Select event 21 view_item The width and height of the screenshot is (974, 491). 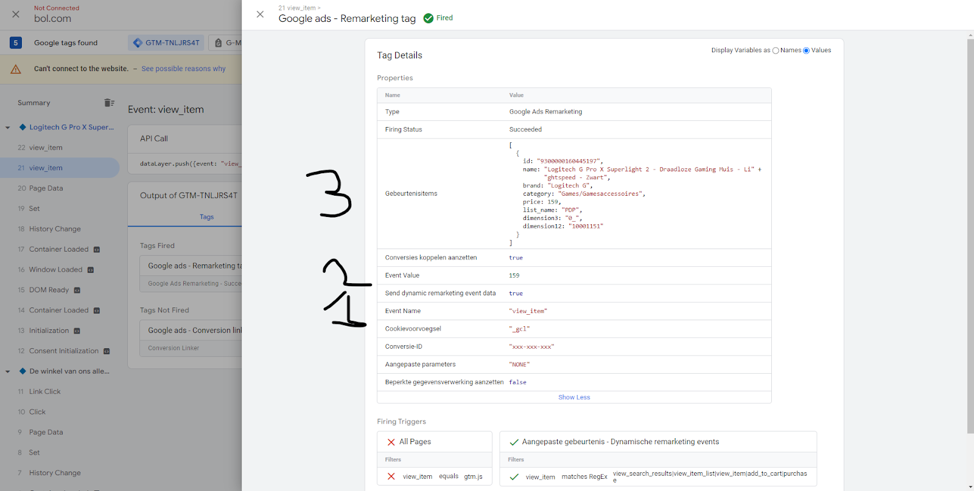click(60, 168)
